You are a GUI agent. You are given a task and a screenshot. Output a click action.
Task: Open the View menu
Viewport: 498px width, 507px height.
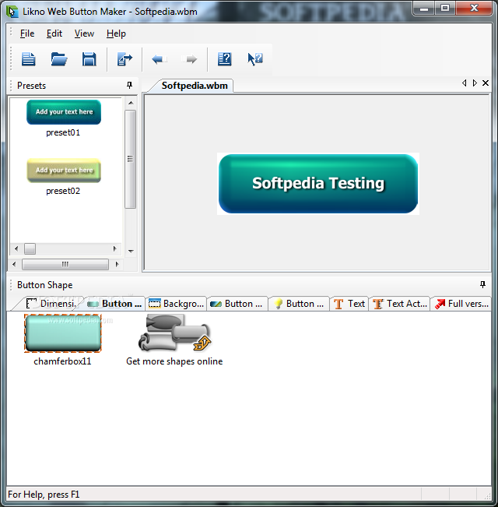(x=84, y=33)
